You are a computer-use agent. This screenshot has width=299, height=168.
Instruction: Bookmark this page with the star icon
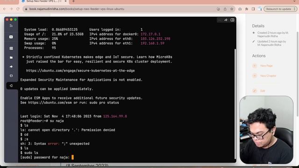pyautogui.click(x=232, y=9)
